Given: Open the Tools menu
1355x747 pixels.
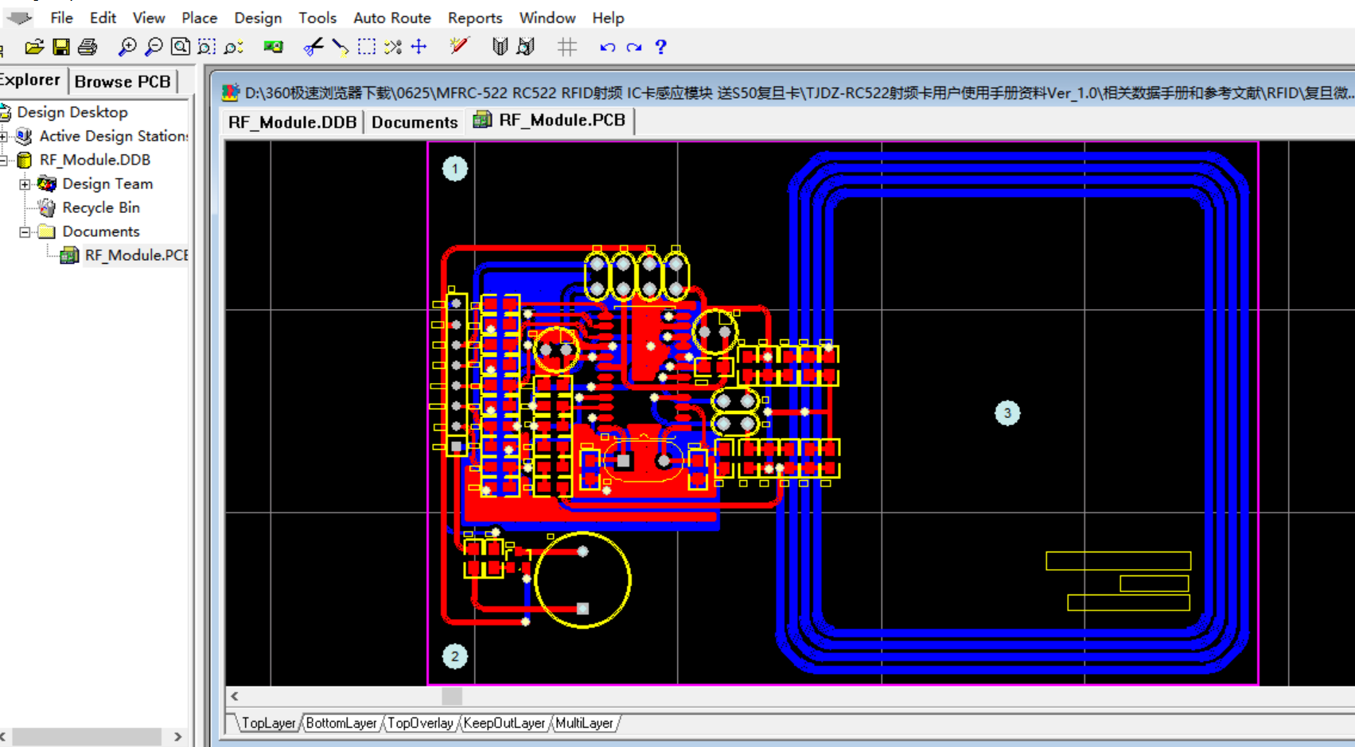Looking at the screenshot, I should pos(317,17).
